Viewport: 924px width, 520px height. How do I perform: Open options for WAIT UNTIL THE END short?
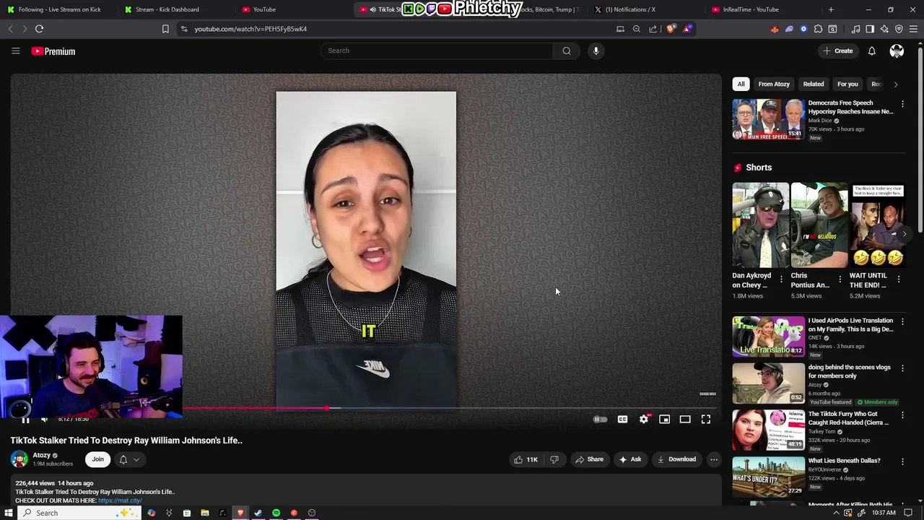[899, 279]
